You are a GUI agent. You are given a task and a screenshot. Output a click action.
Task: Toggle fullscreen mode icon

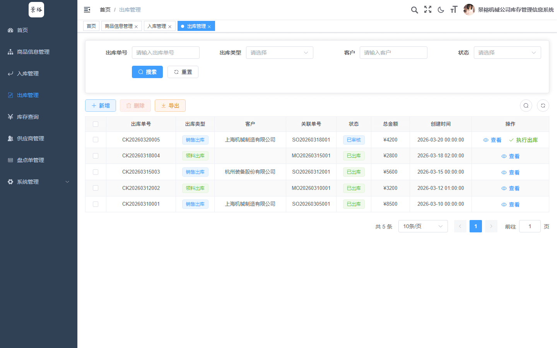click(x=427, y=10)
